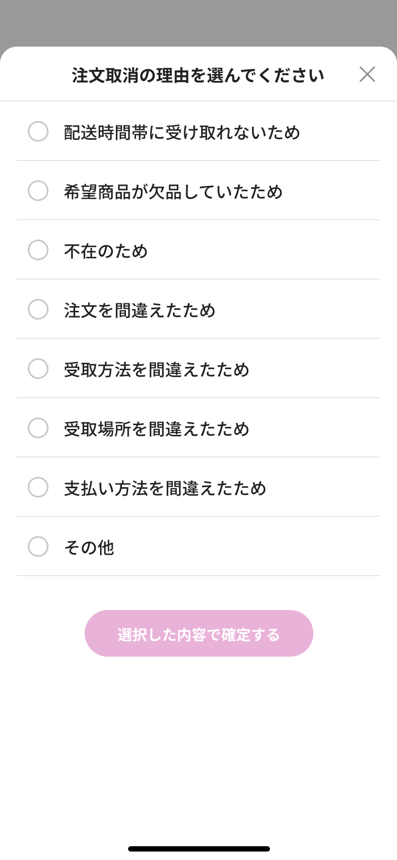Select the radio circle for 配送時間帯に受け取れないため
This screenshot has height=860, width=397.
(x=38, y=131)
